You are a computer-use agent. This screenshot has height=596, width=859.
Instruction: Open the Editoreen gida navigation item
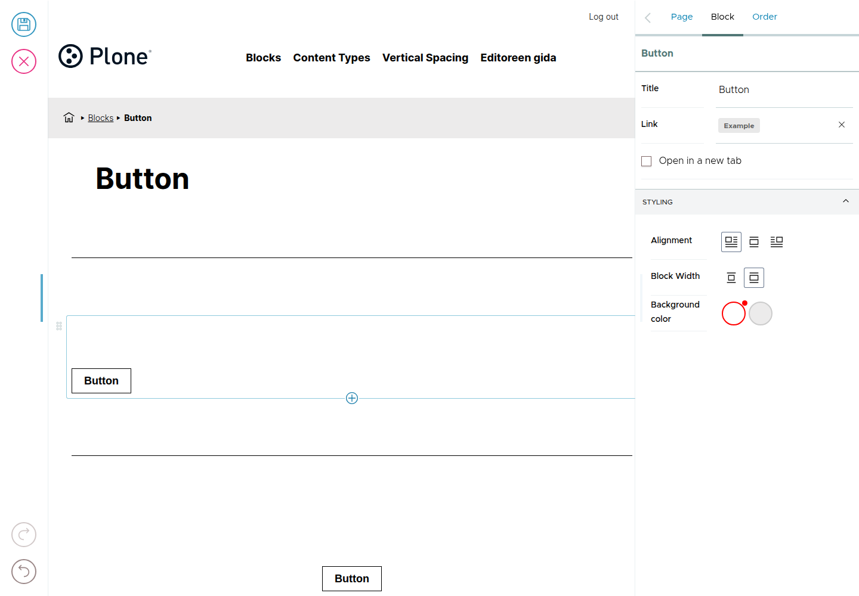point(518,58)
